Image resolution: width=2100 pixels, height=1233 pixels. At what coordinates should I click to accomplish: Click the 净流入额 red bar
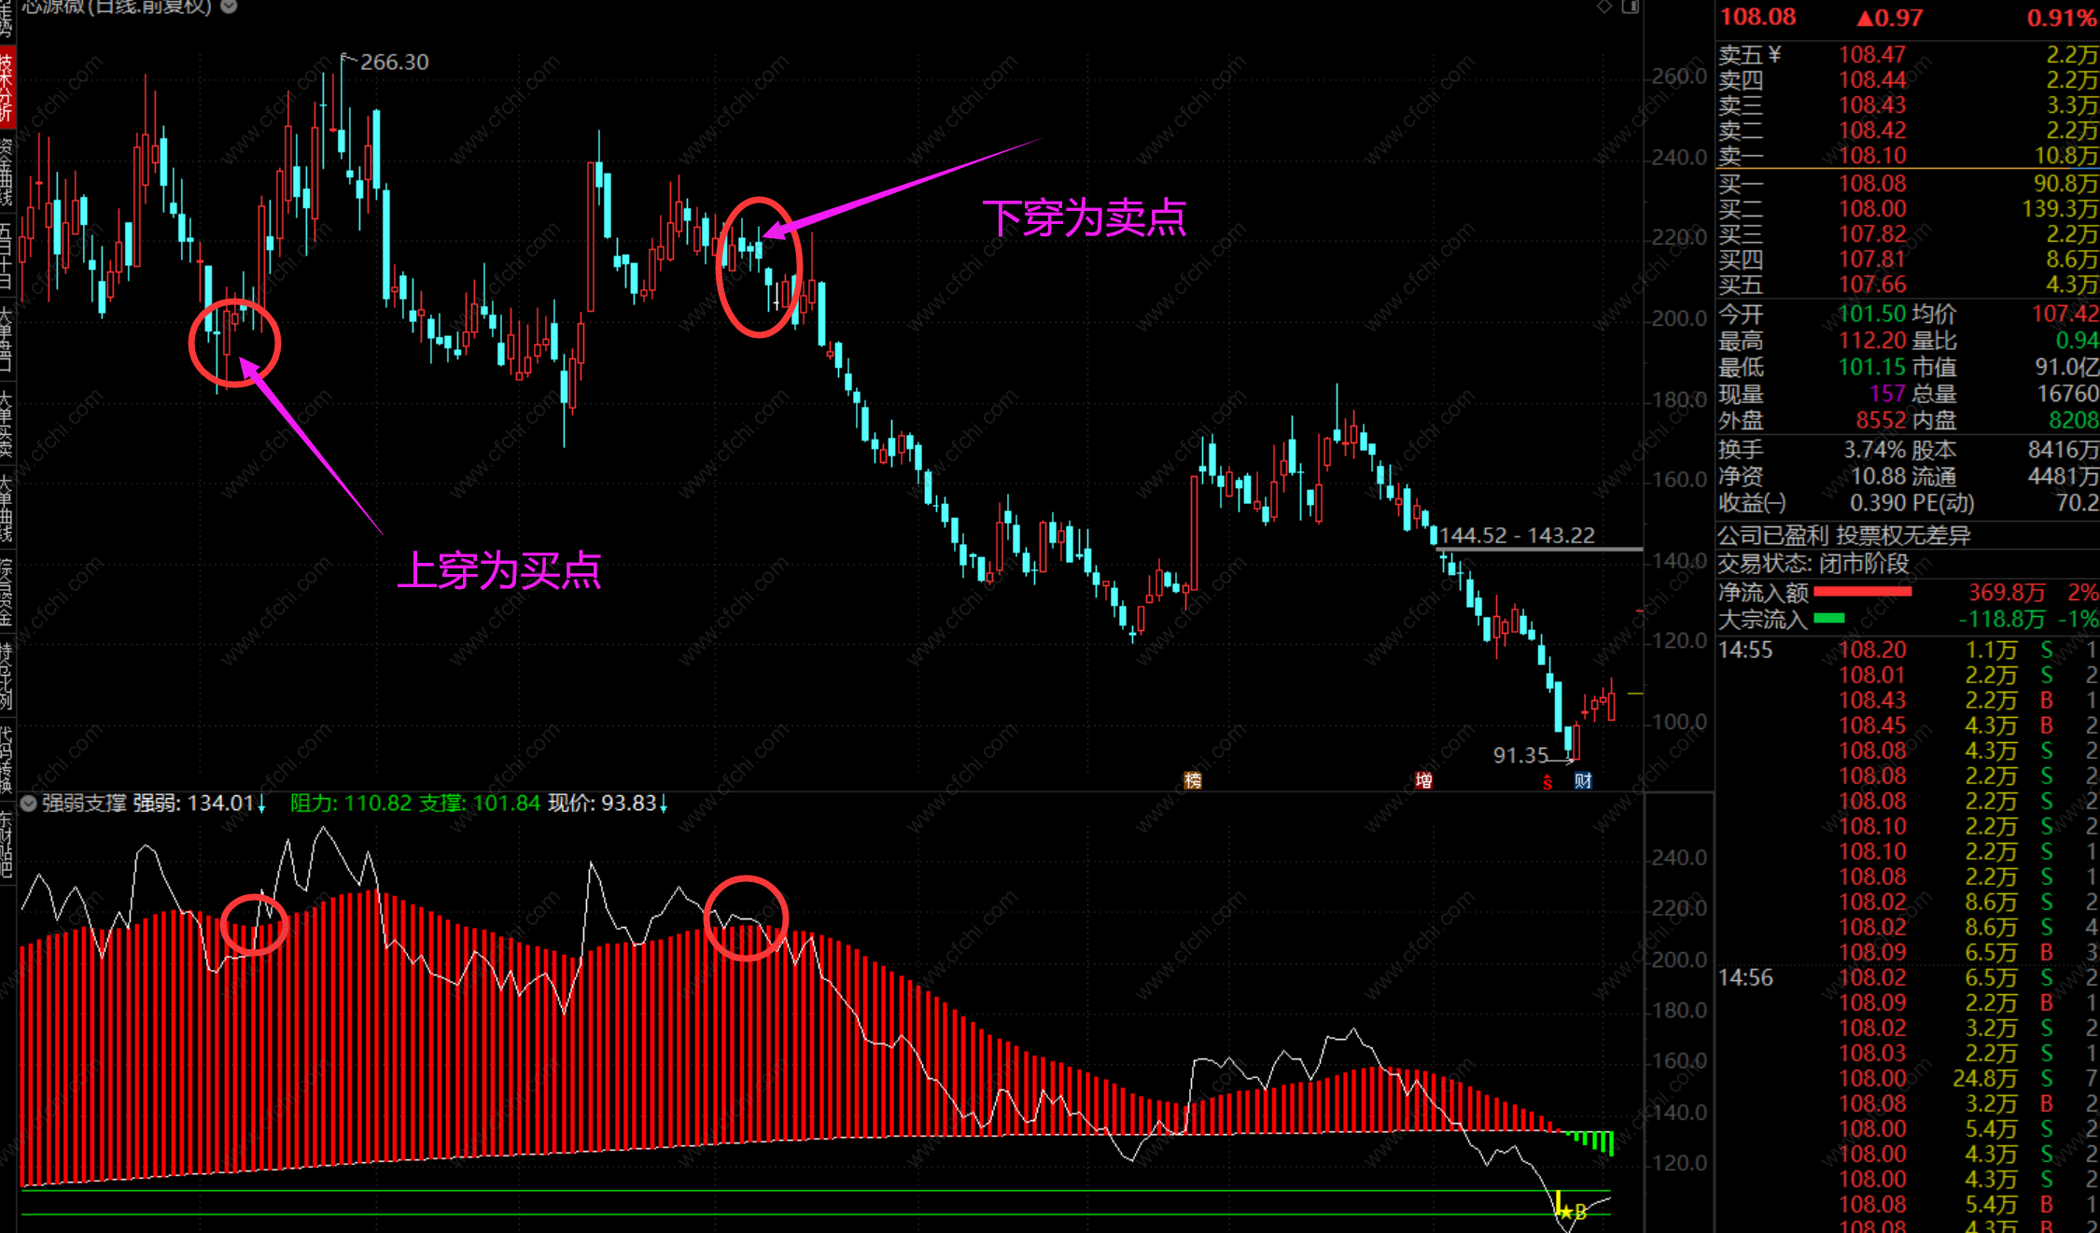pyautogui.click(x=1862, y=592)
